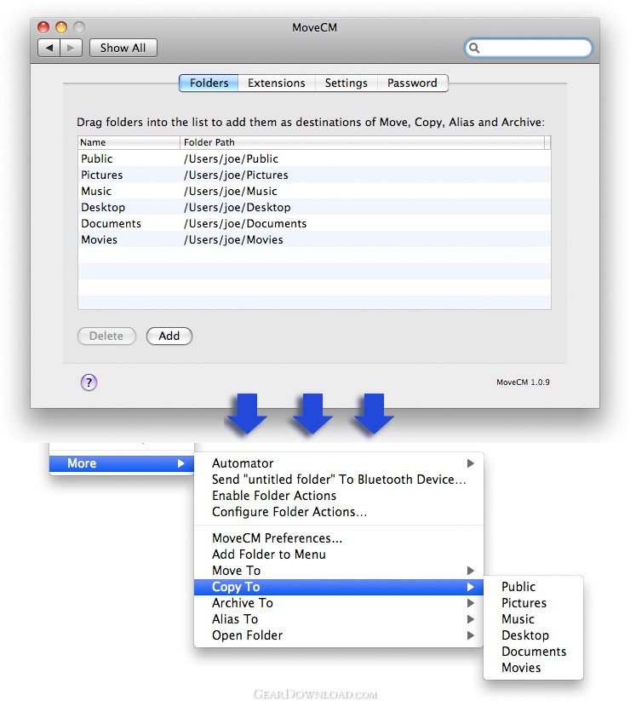Switch to the Extensions tab
The image size is (630, 701).
277,83
